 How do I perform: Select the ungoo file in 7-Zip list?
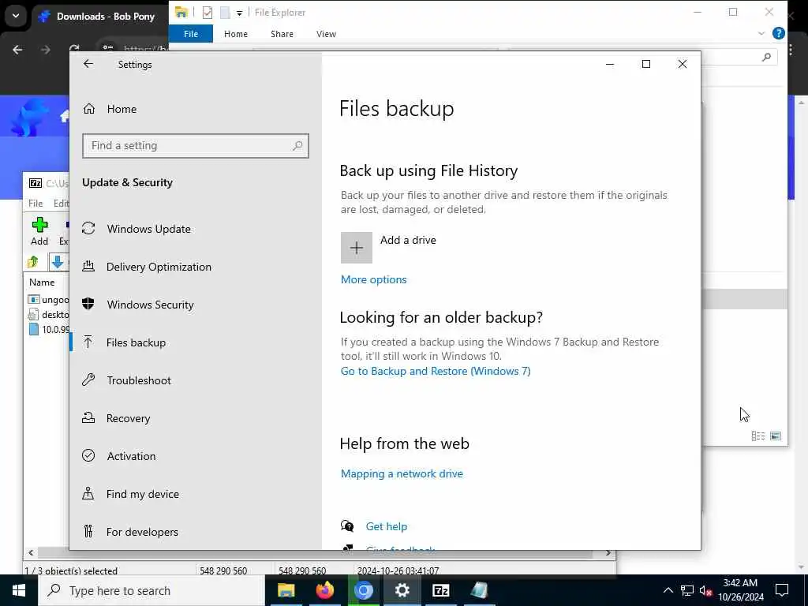pyautogui.click(x=48, y=299)
